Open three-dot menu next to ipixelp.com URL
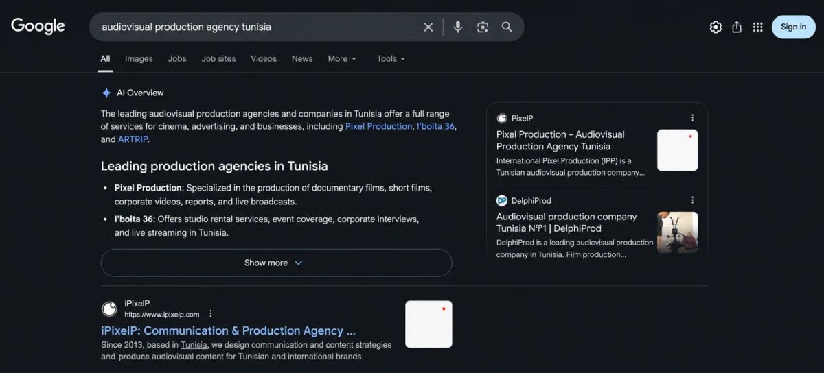The width and height of the screenshot is (824, 373). [x=211, y=314]
